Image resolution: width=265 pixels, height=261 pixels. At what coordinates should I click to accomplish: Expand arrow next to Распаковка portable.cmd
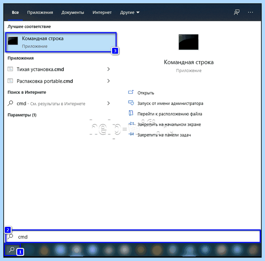109,81
